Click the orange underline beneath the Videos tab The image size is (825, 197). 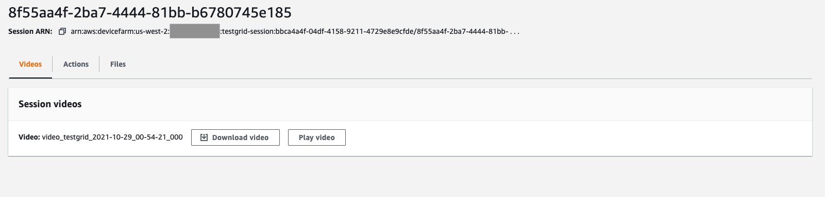coord(30,77)
